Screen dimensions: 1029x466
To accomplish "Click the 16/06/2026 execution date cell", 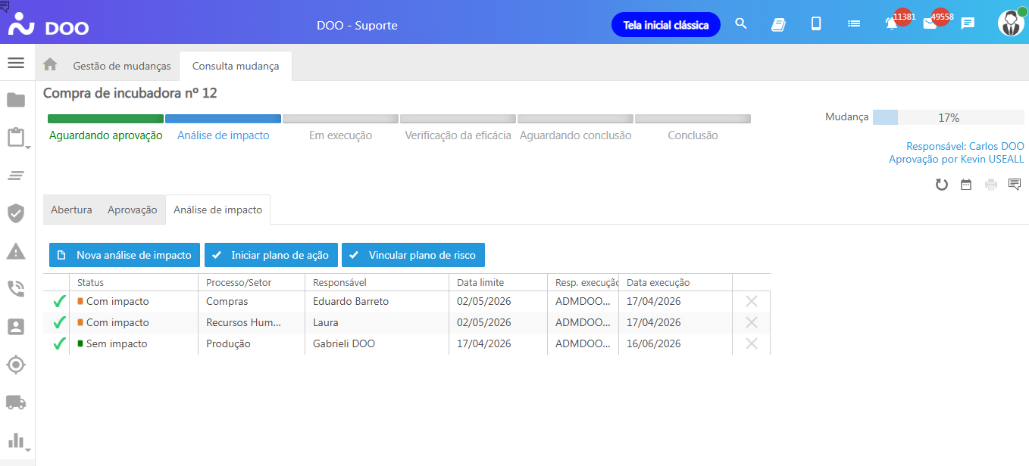I will (675, 343).
